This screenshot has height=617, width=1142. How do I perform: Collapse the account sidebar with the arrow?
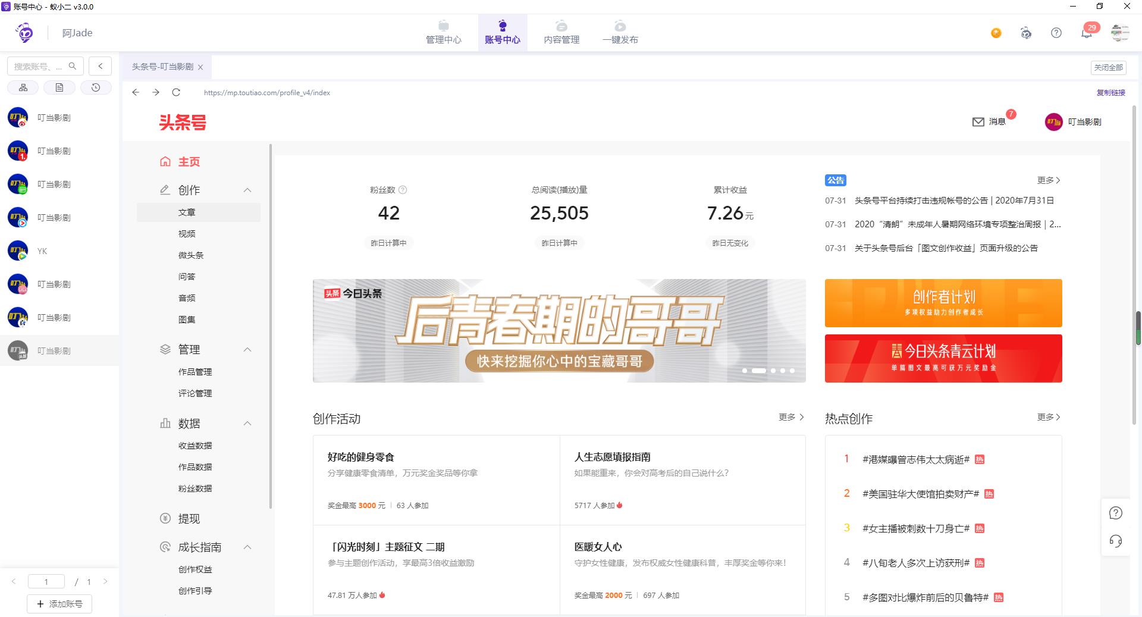coord(100,66)
